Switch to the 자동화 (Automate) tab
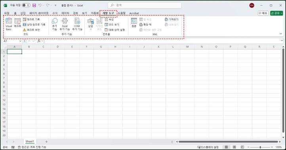 (x=95, y=13)
